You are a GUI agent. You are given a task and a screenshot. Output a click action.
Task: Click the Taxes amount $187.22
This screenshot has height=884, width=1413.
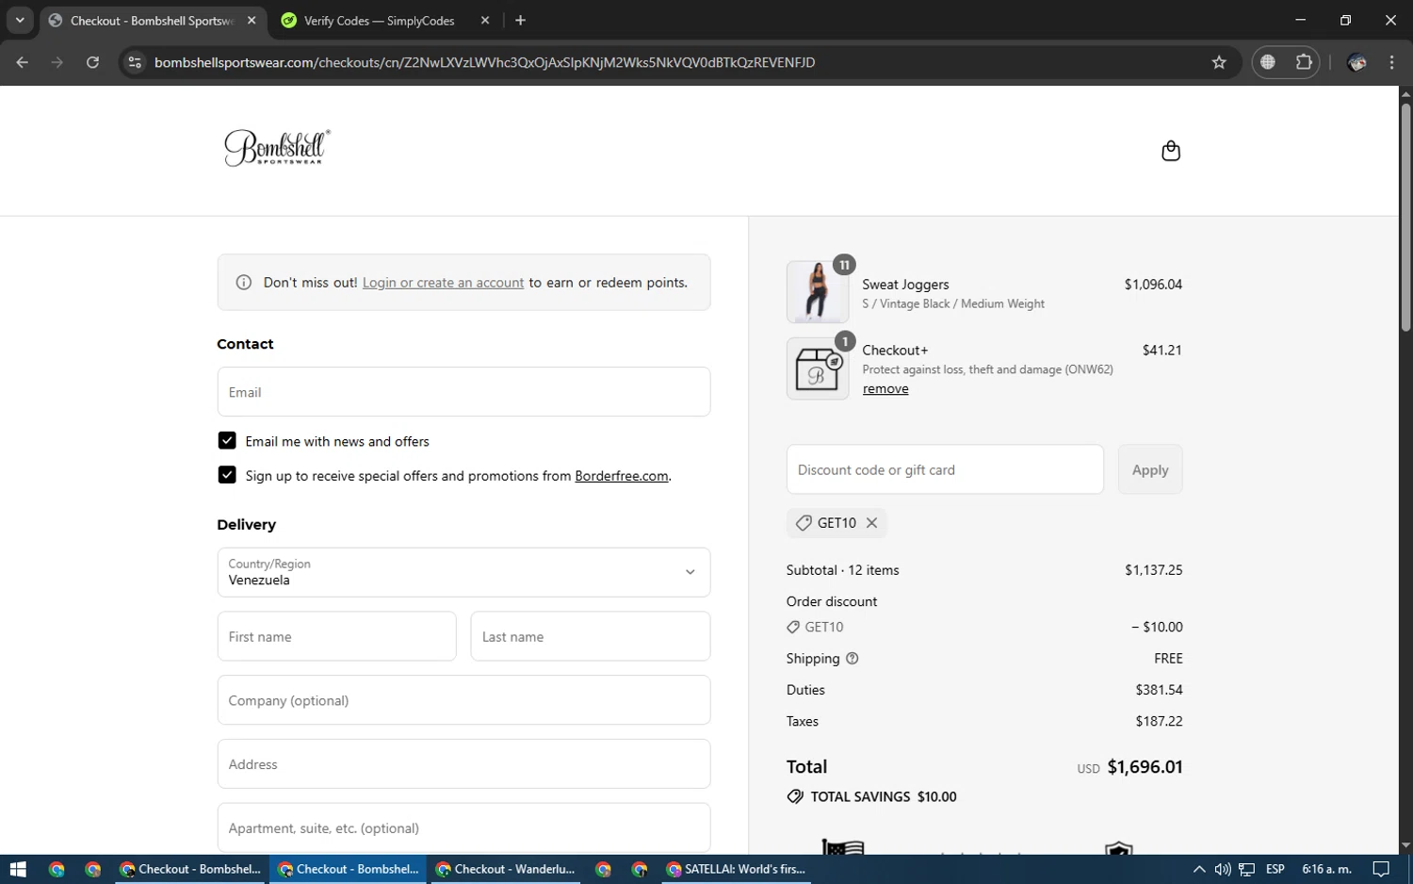[x=1159, y=721]
